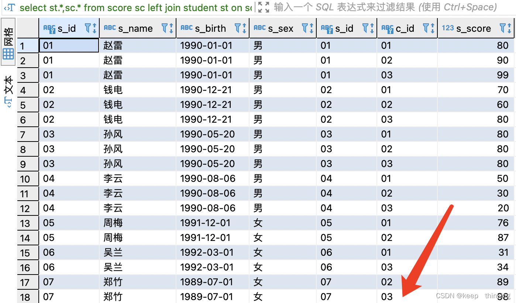
Task: Click the filter funnel on the c_id column
Action: [426, 28]
